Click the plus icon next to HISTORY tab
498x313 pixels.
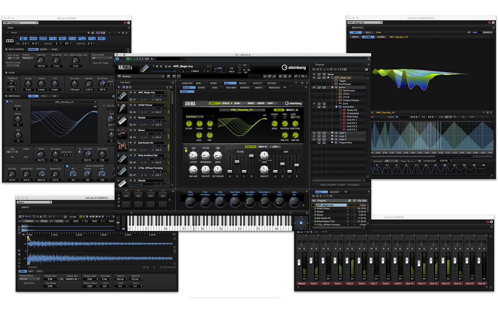coord(346,192)
